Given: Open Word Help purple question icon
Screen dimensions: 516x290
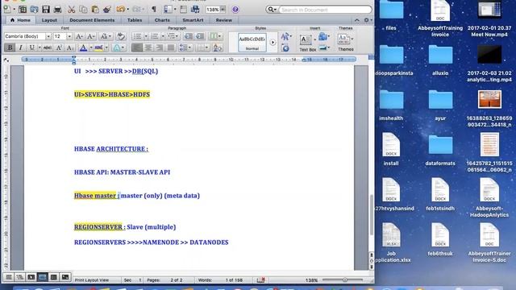Looking at the screenshot, I should coord(235,10).
